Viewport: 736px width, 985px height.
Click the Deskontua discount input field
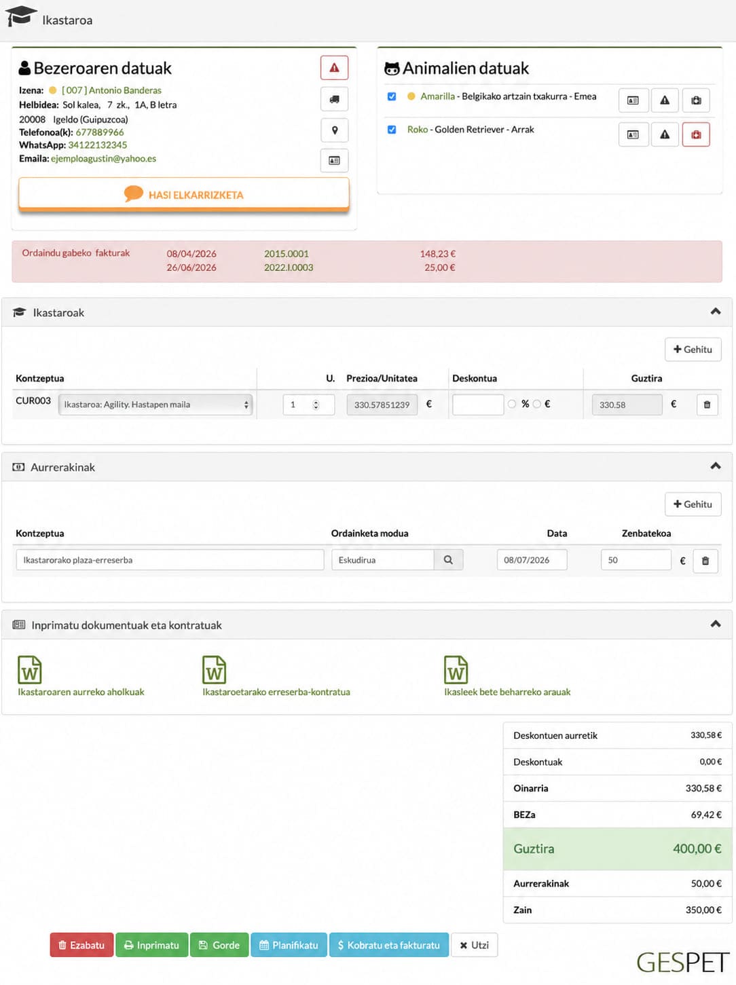point(478,405)
